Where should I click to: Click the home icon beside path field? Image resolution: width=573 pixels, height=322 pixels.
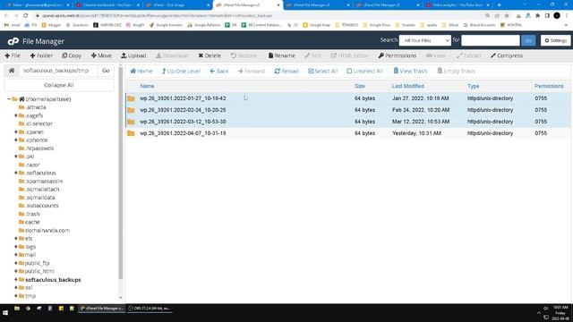(x=12, y=71)
